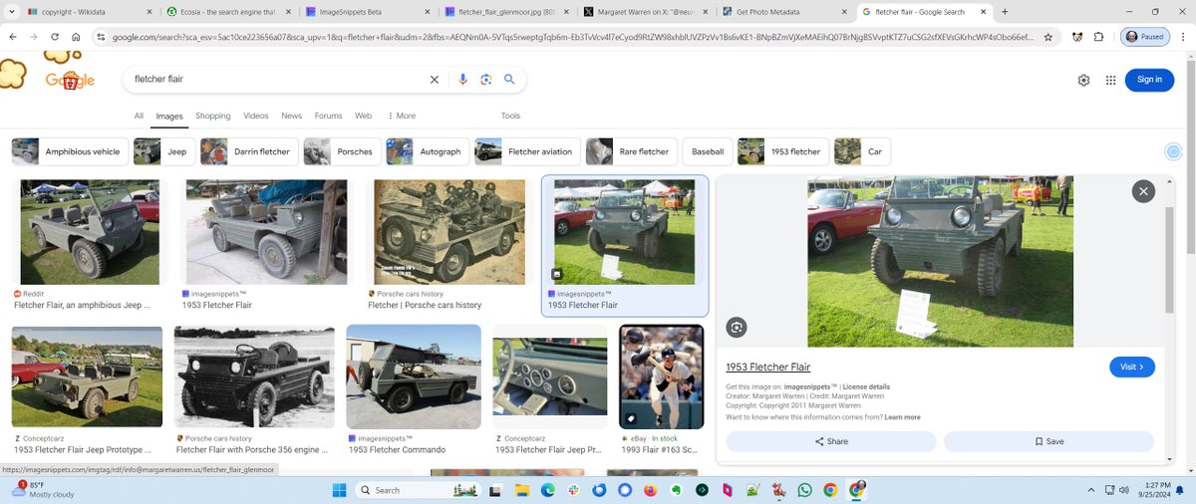Screen dimensions: 1196x504
Task: Open Slack from the taskbar
Action: point(573,490)
